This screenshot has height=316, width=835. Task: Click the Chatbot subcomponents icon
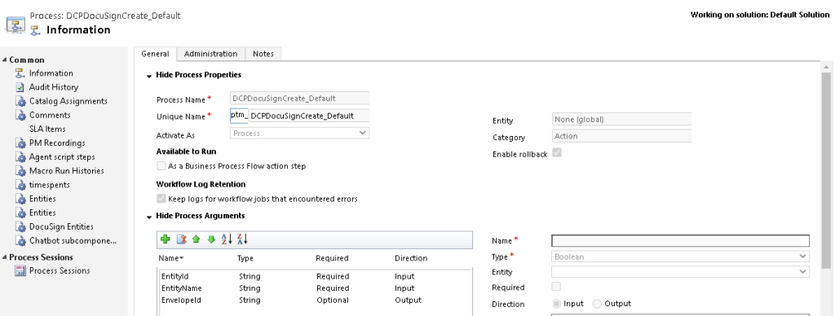click(x=20, y=240)
